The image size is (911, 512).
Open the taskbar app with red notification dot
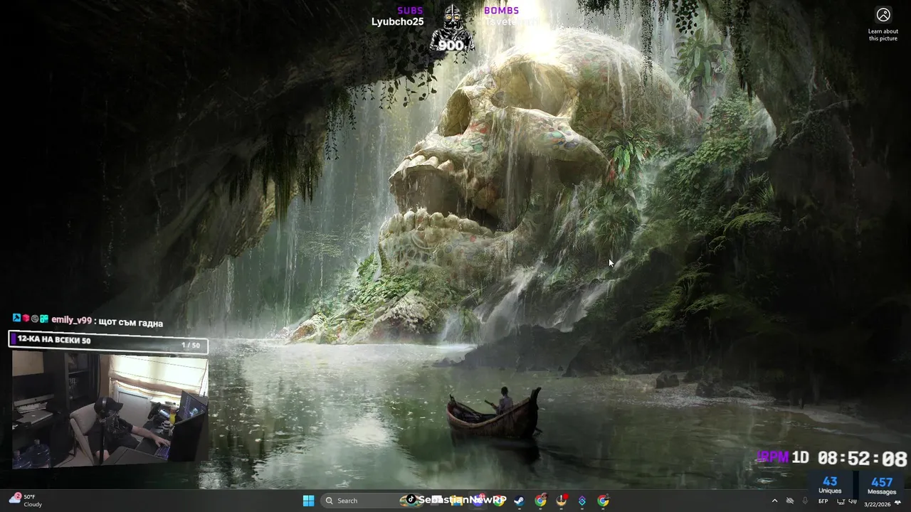coord(562,501)
